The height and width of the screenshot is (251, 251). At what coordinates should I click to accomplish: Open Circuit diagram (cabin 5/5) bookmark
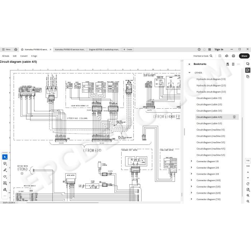pyautogui.click(x=209, y=123)
